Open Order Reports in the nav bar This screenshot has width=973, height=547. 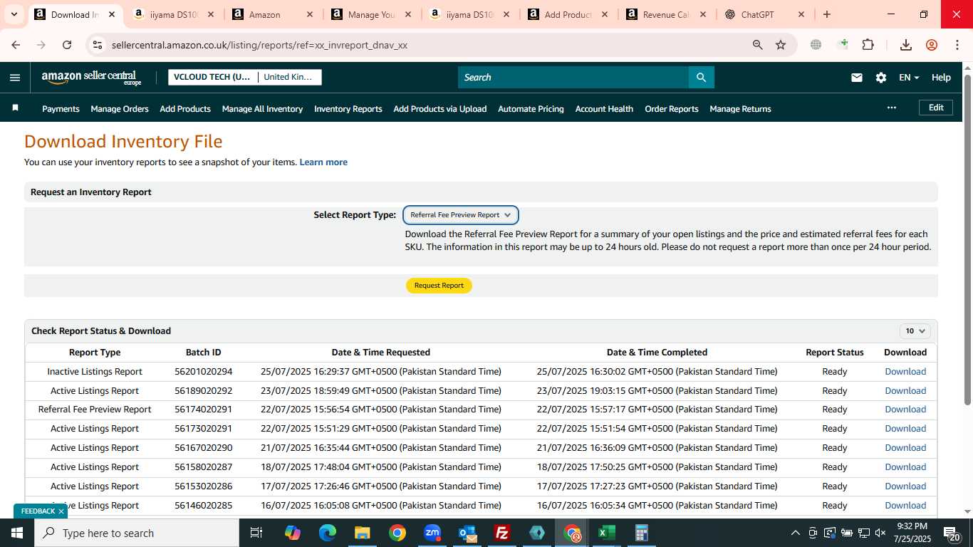pos(672,109)
